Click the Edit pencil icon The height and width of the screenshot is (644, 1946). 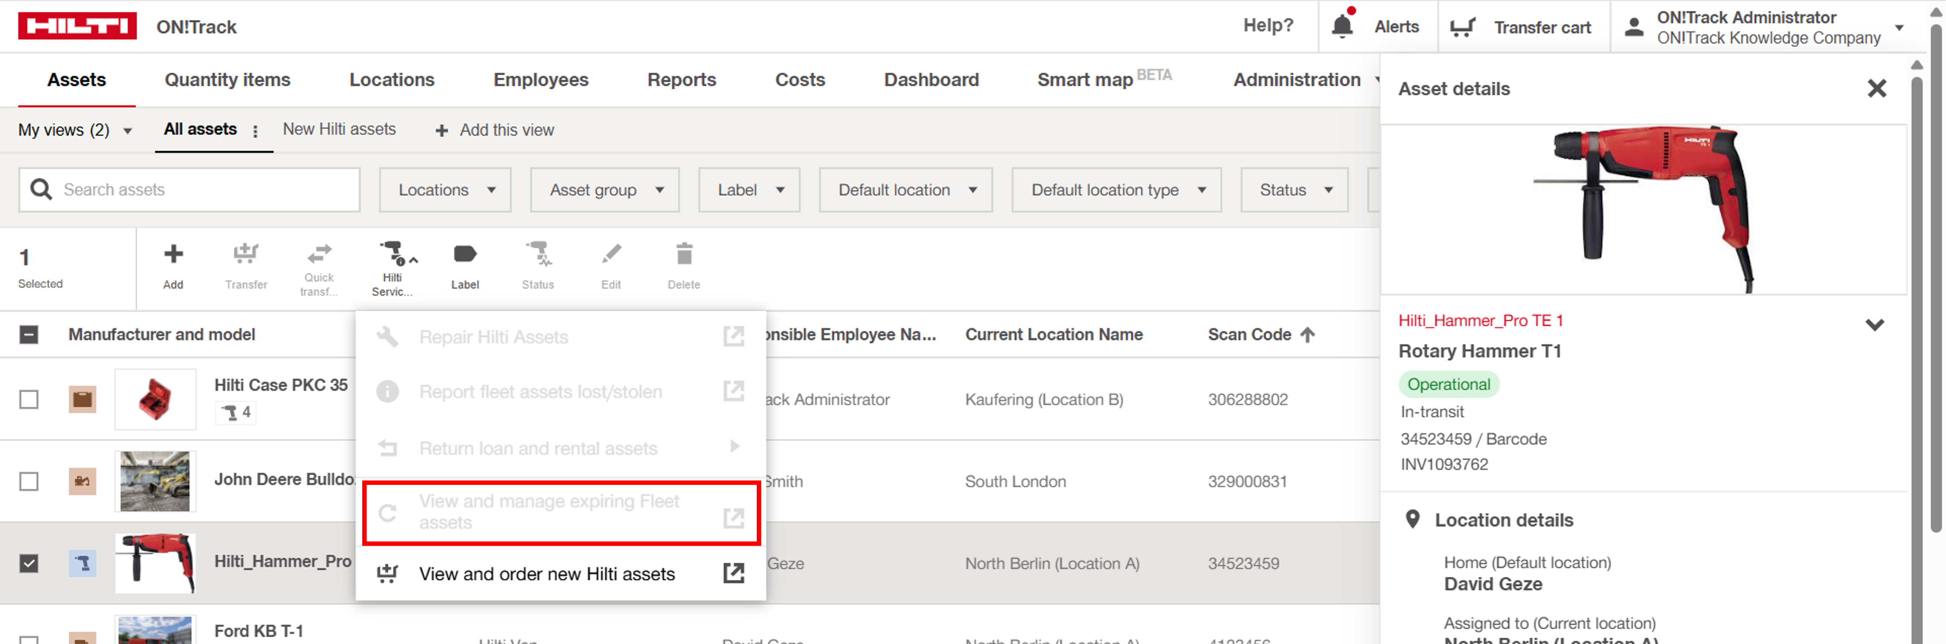(x=611, y=254)
